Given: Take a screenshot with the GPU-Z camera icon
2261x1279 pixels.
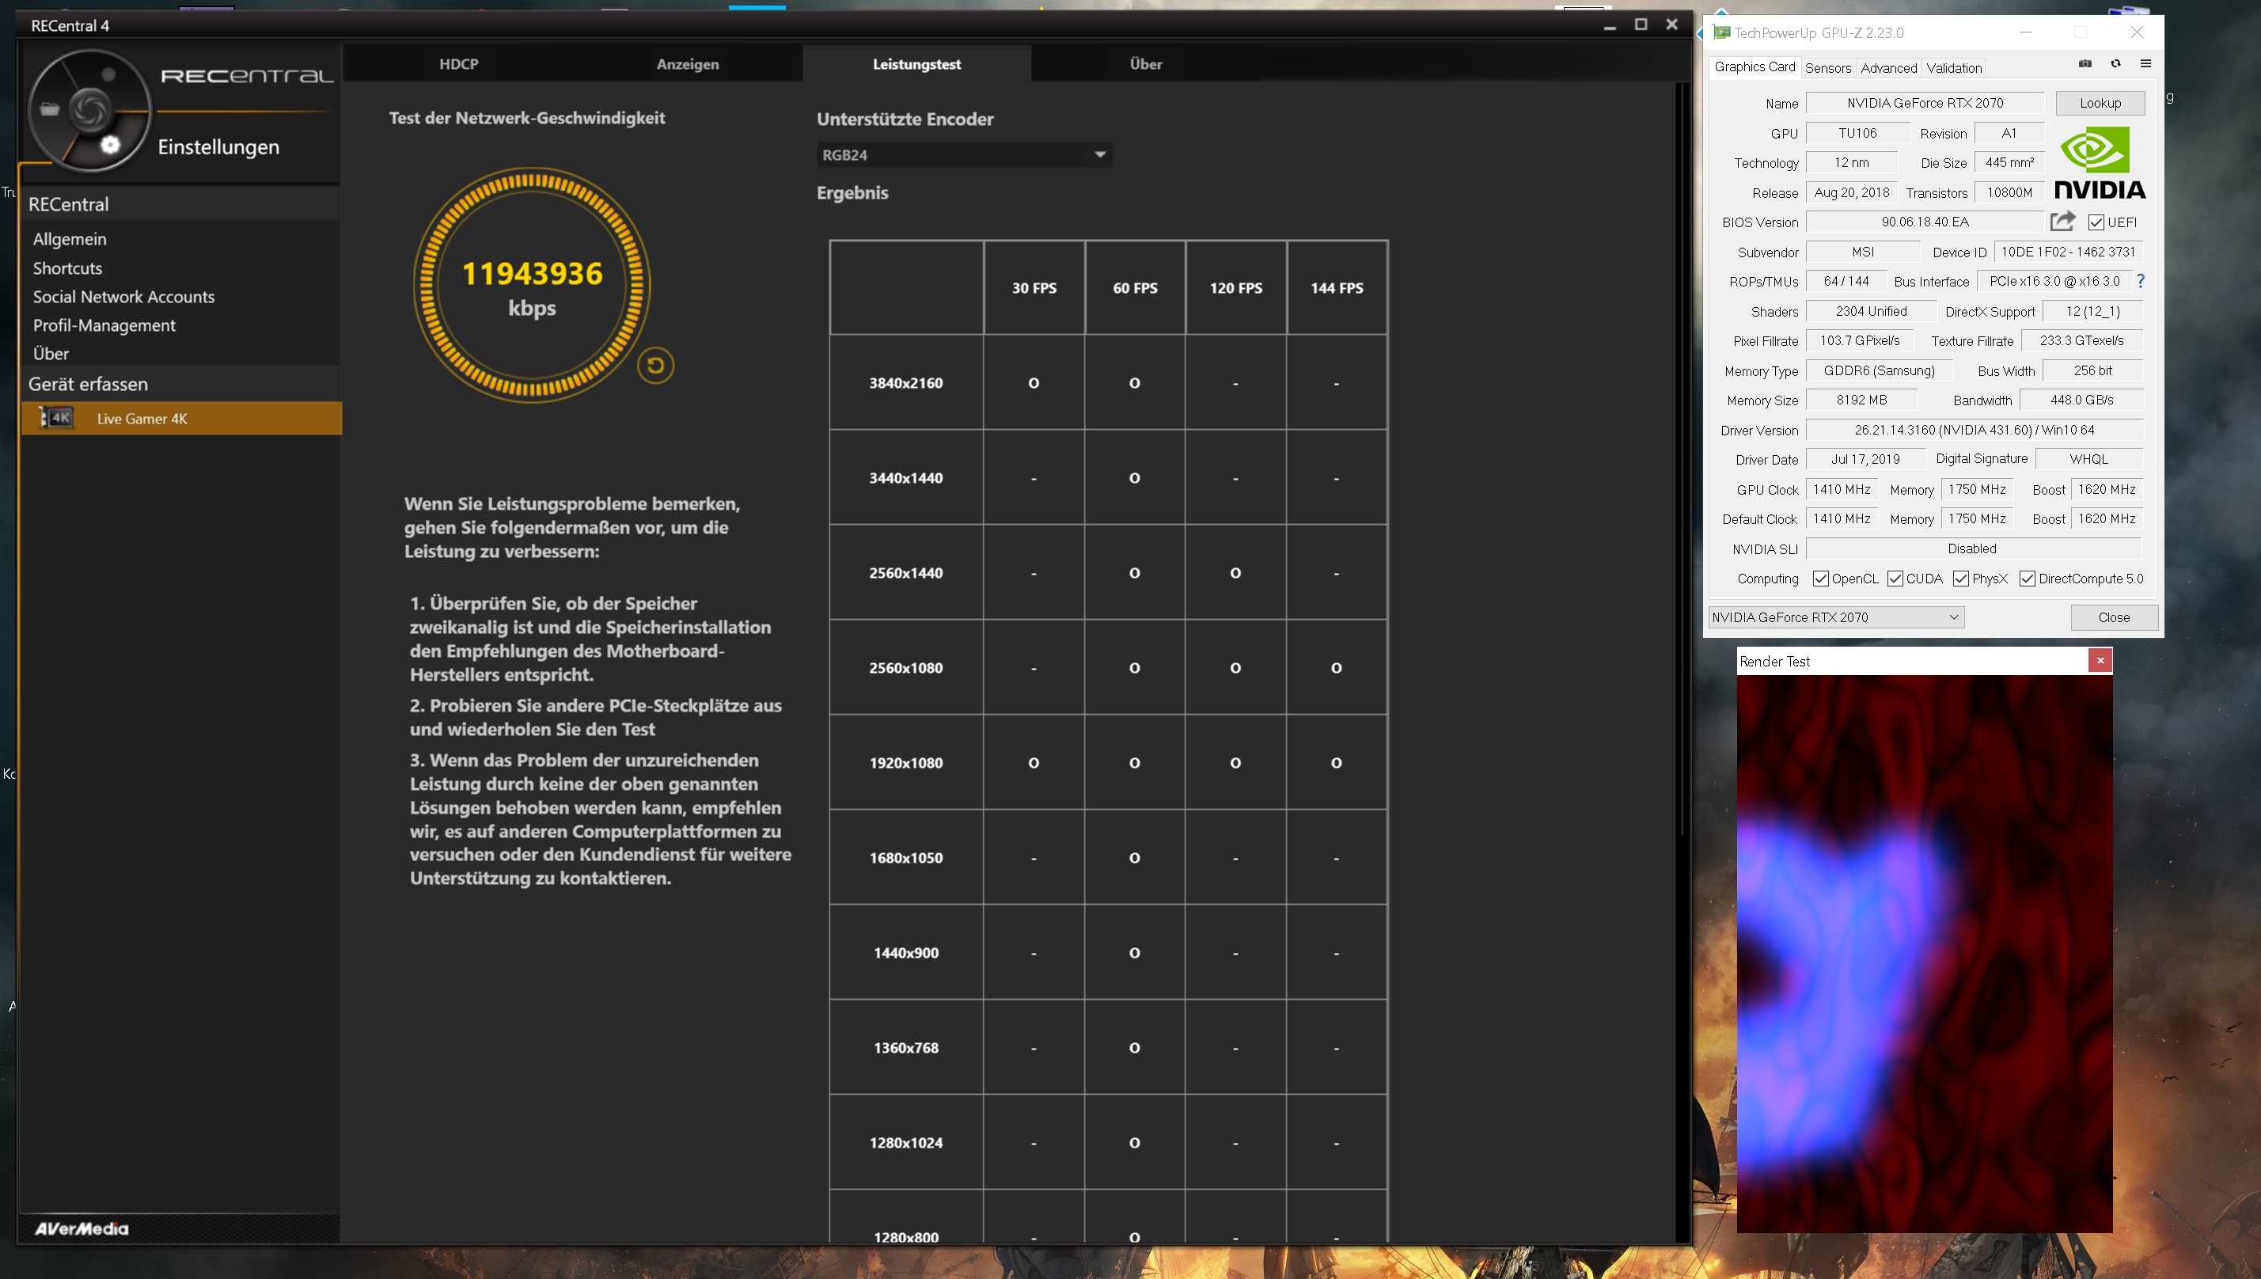Looking at the screenshot, I should tap(2085, 64).
